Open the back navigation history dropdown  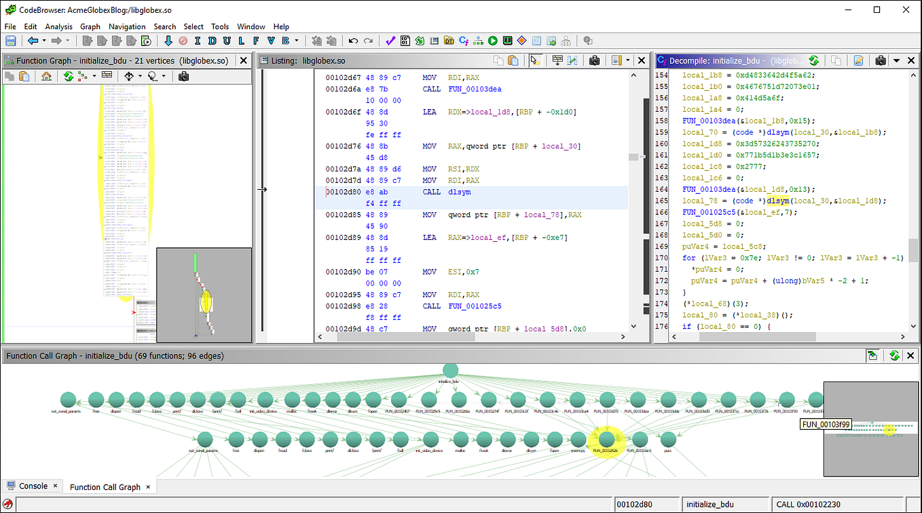coord(44,41)
